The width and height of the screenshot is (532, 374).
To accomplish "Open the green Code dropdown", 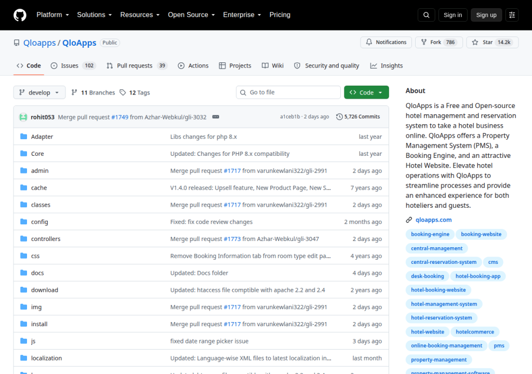I will pos(366,92).
